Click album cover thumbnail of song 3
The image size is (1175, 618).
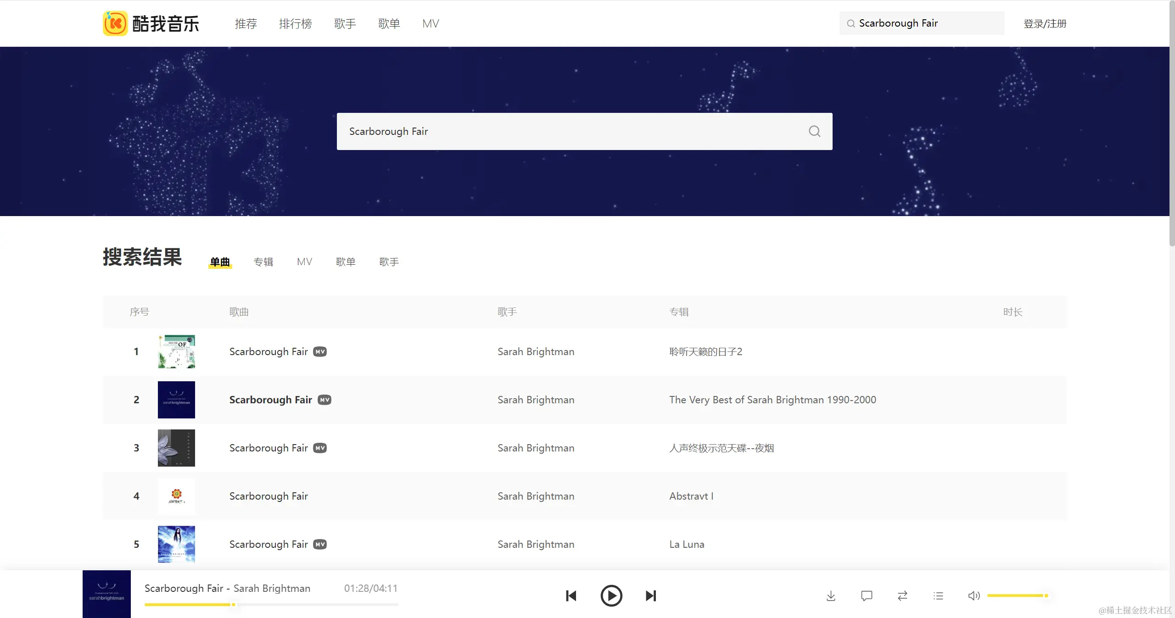pos(176,448)
